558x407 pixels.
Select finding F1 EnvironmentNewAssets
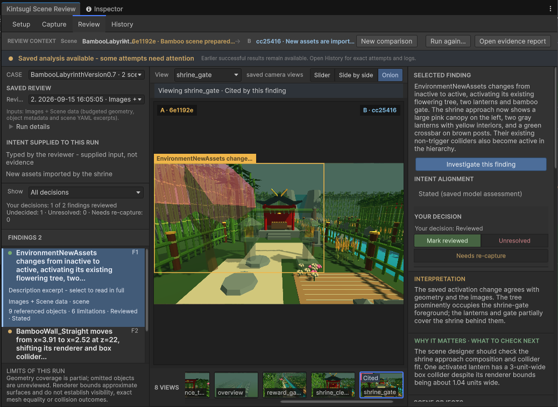(73, 287)
